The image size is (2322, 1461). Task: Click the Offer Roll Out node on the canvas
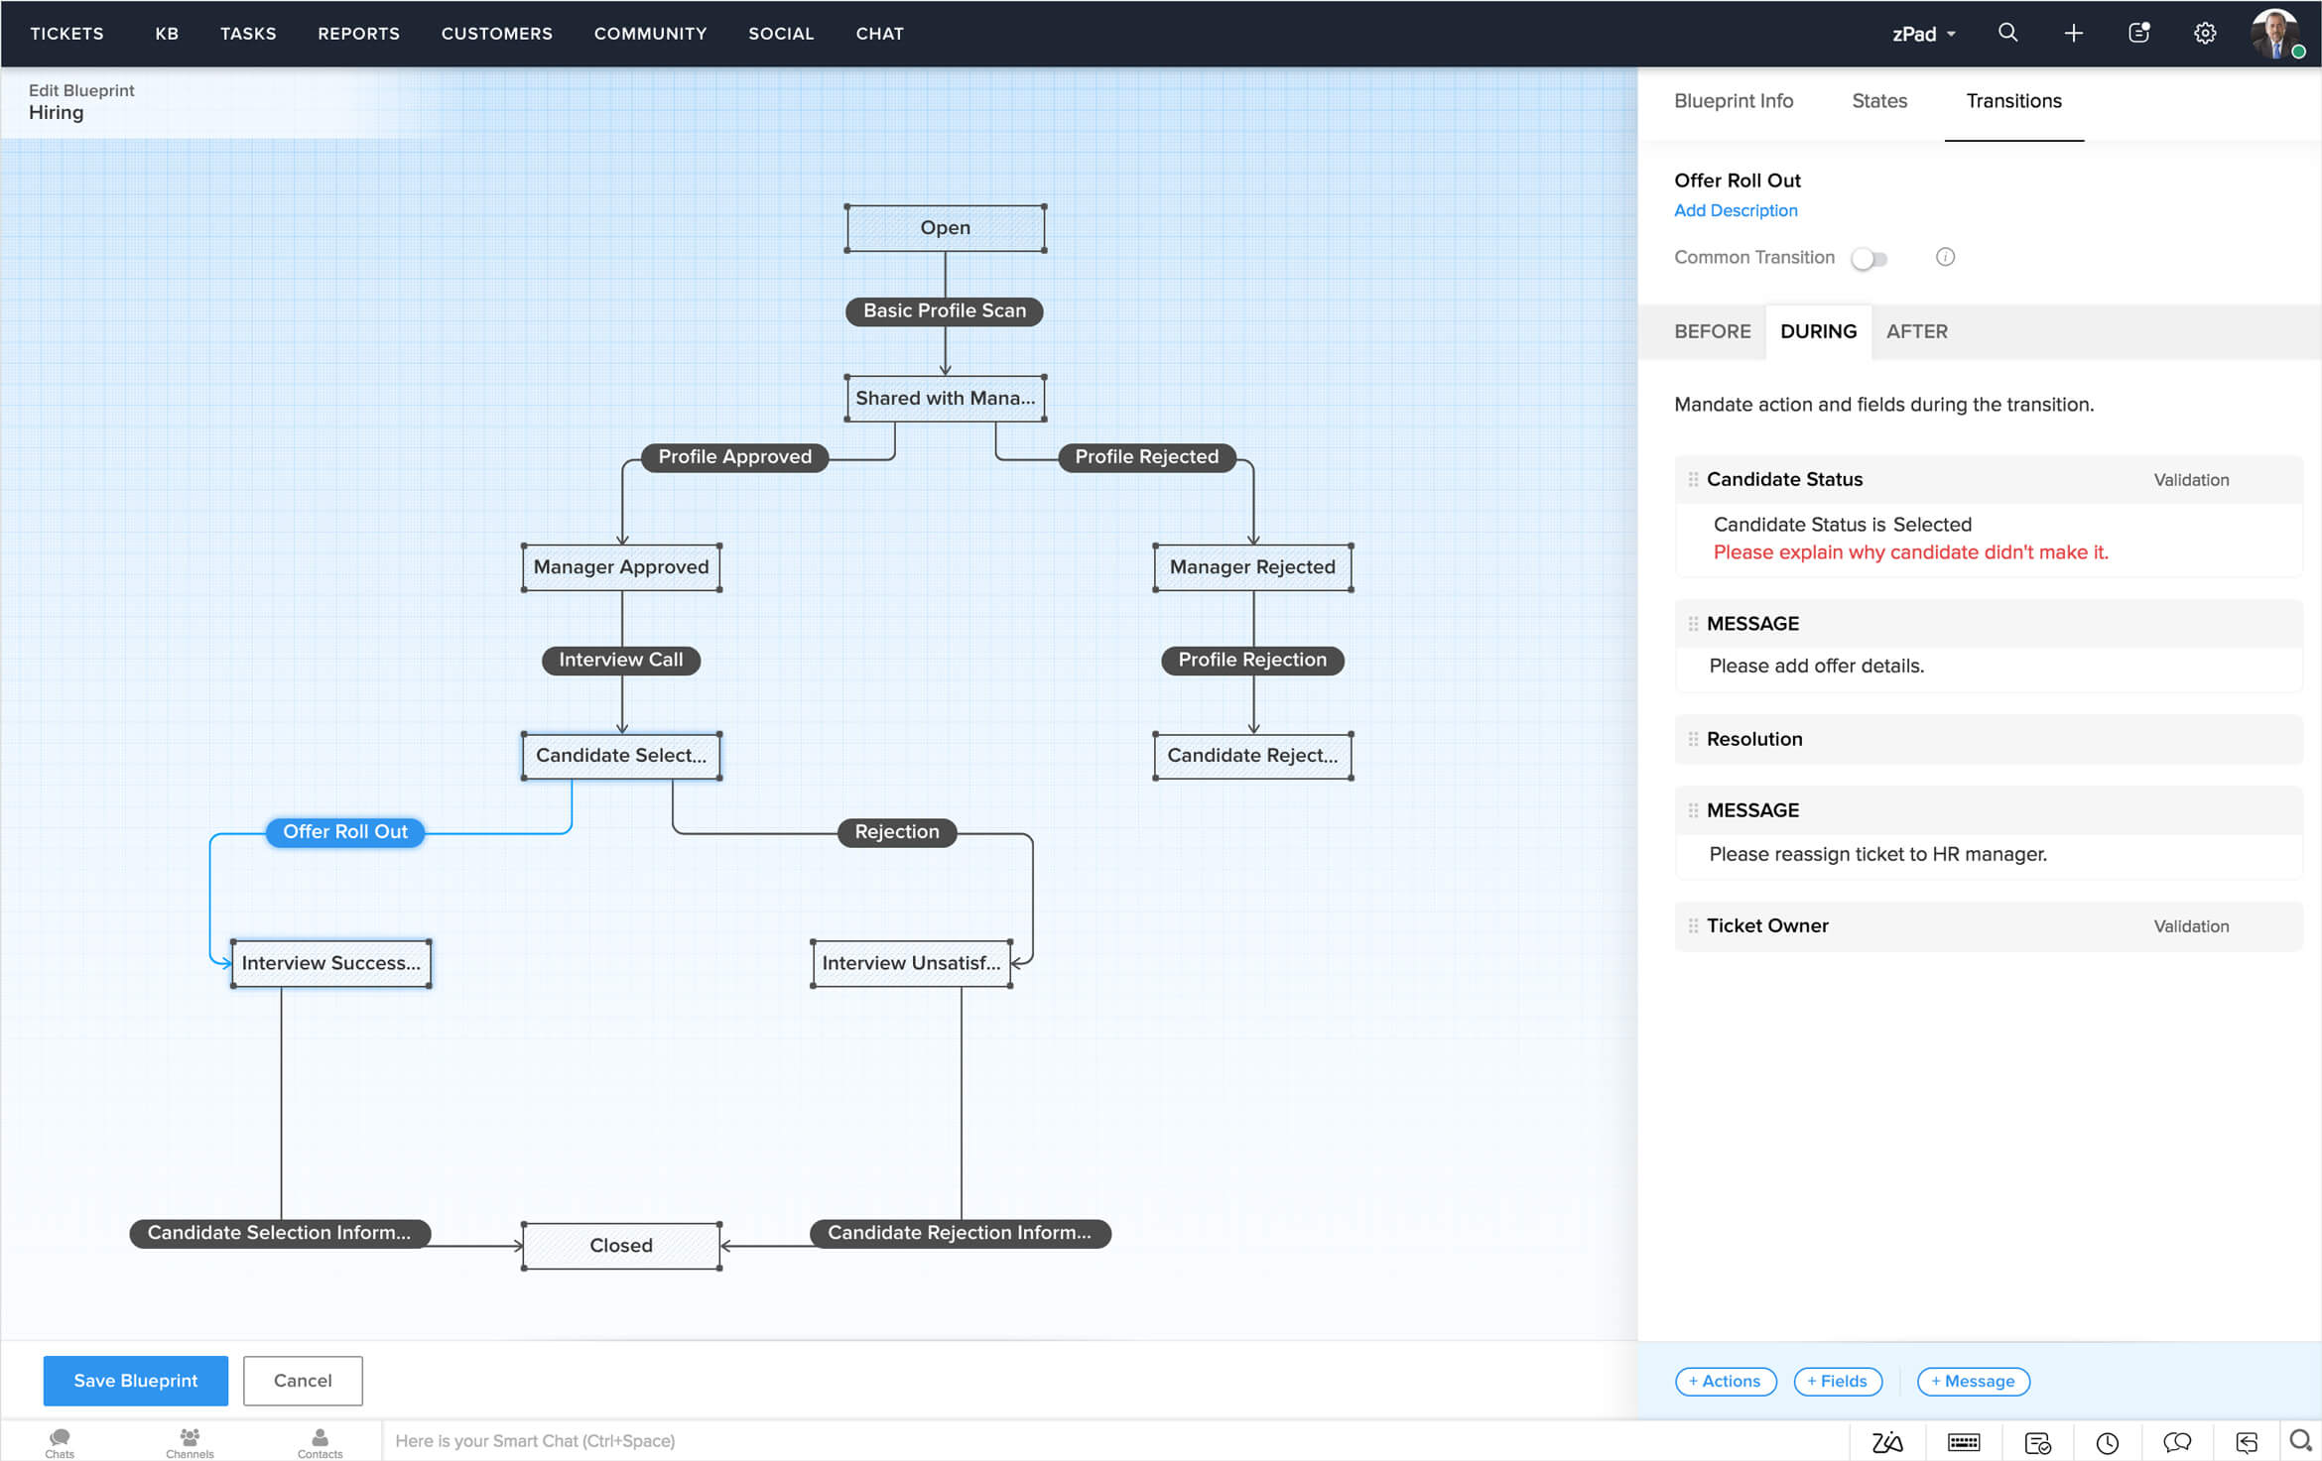pyautogui.click(x=345, y=831)
